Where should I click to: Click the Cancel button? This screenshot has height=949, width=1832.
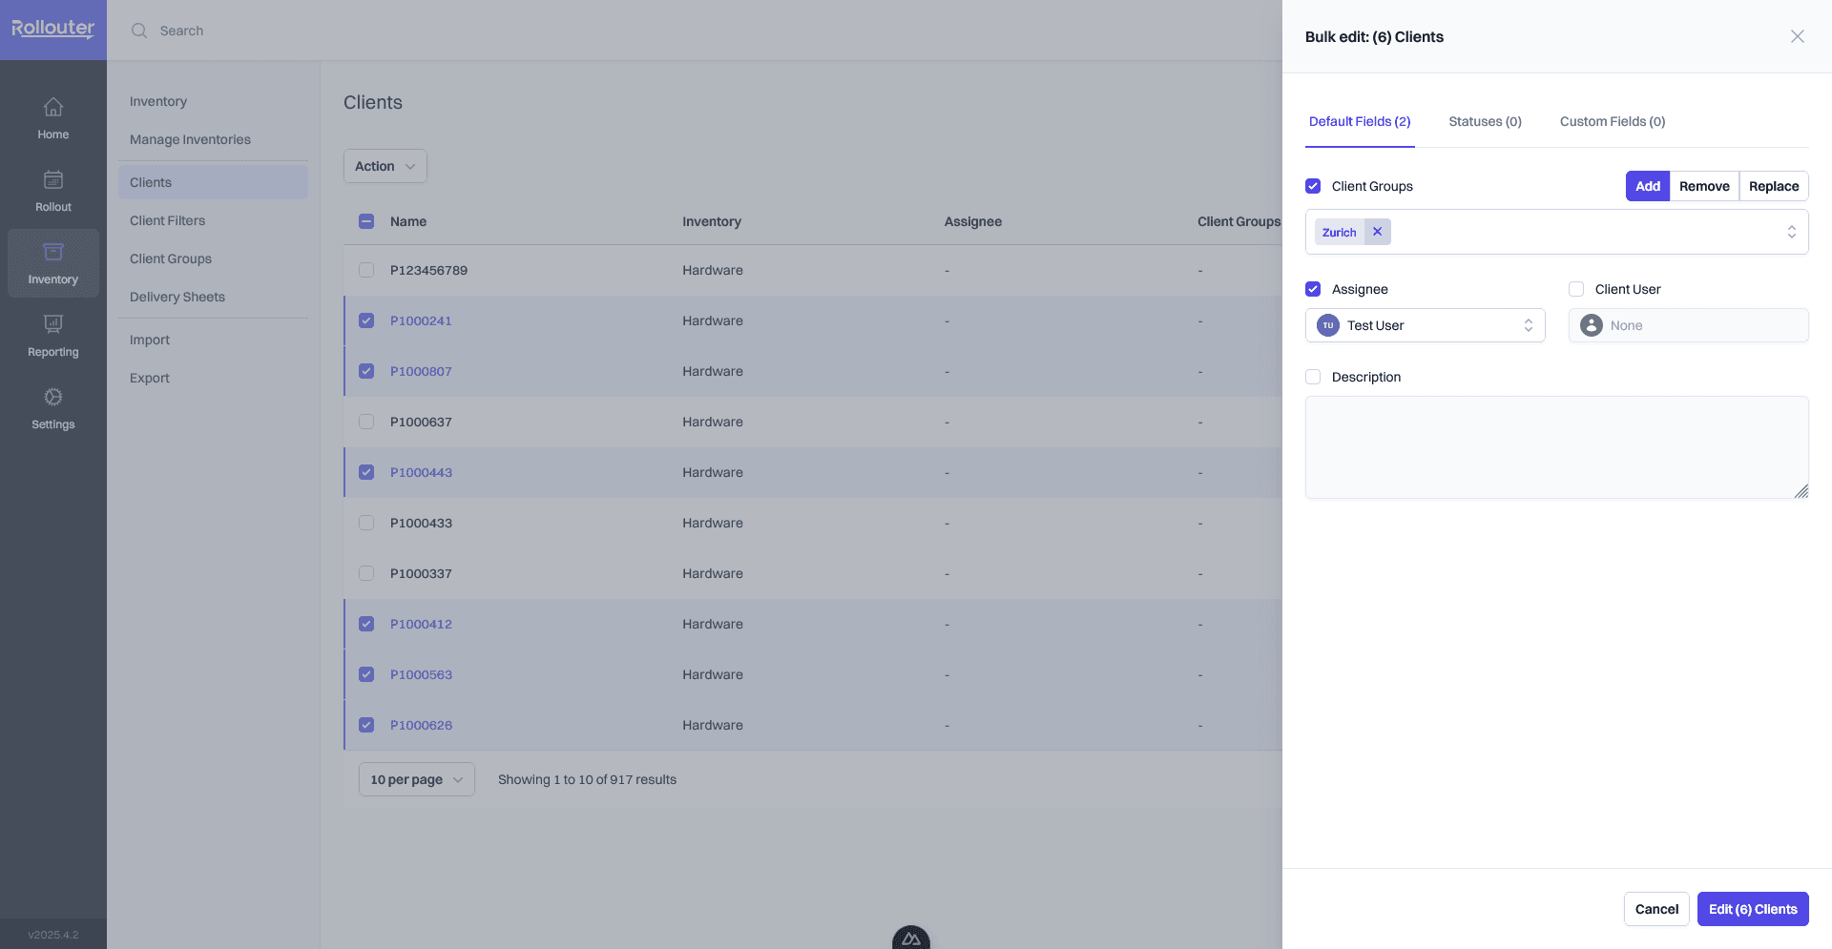(x=1656, y=909)
